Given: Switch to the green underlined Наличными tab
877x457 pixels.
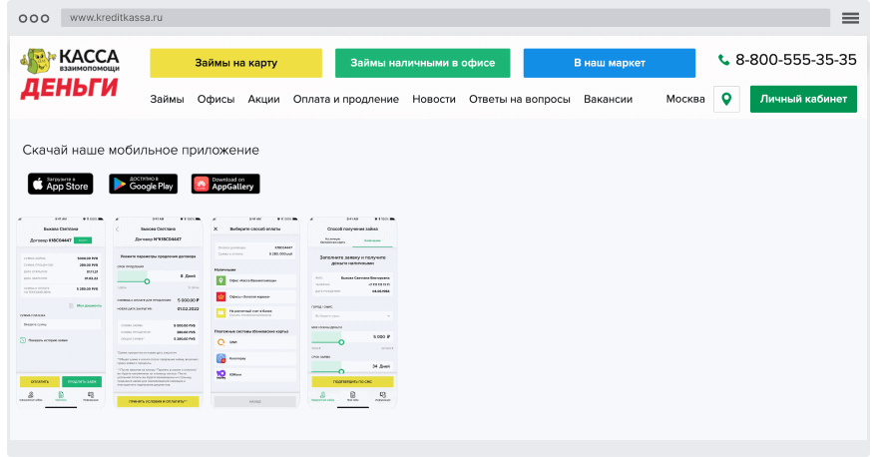Looking at the screenshot, I should [x=372, y=241].
